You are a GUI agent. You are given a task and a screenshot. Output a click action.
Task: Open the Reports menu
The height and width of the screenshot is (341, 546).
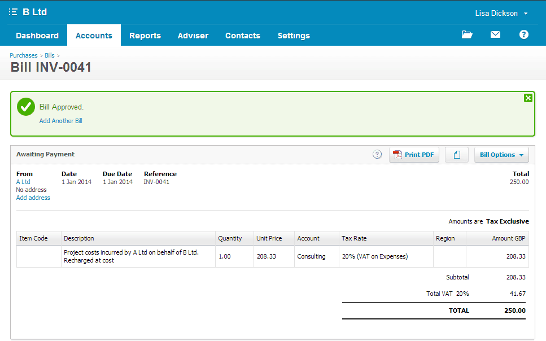coord(145,36)
